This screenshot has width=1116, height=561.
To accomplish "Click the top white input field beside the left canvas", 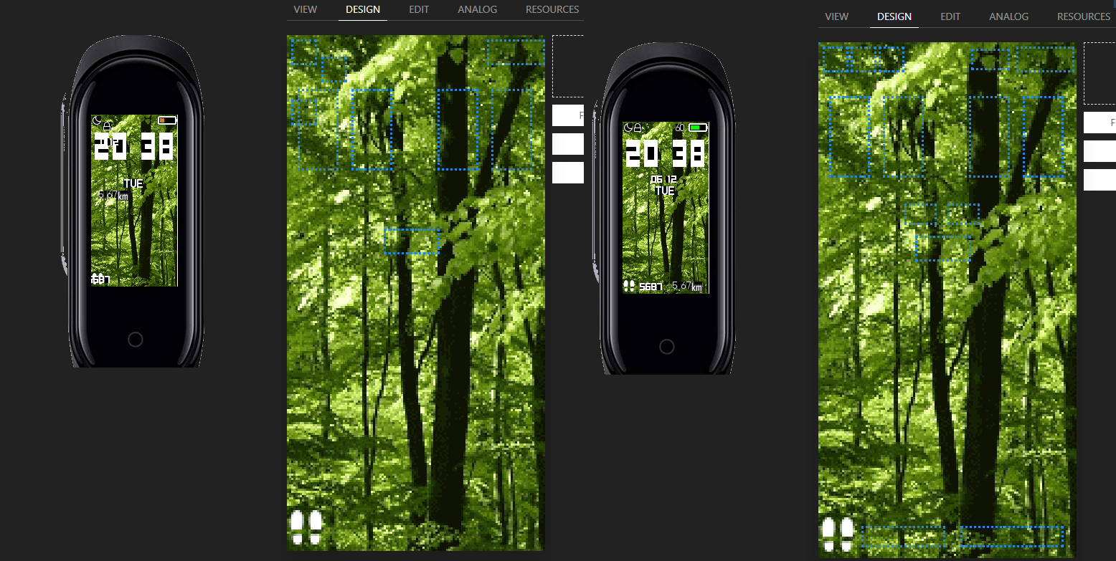I will point(568,115).
